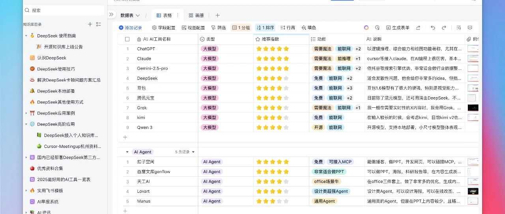Open 优秀资料合集 in sidebar
The image size is (505, 214).
click(x=50, y=168)
